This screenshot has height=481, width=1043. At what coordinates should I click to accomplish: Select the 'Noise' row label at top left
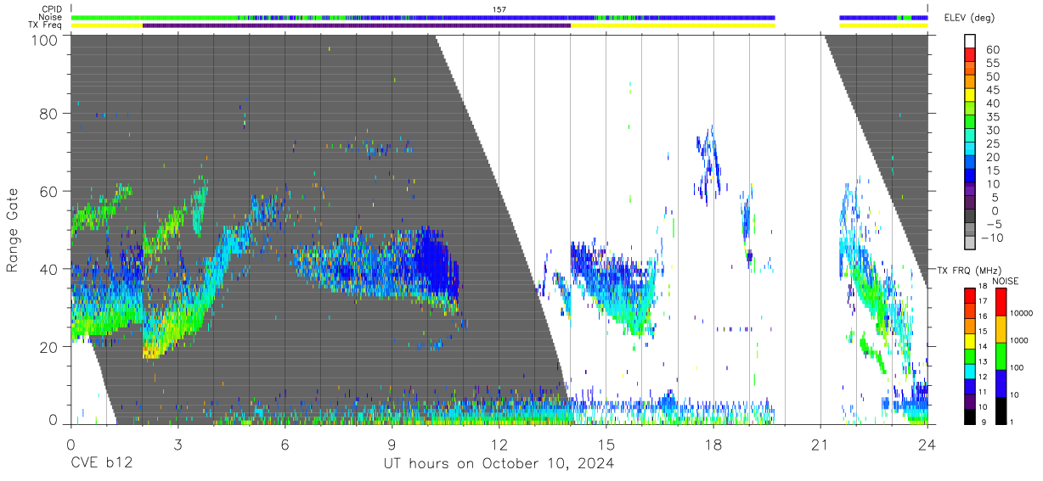click(x=50, y=17)
